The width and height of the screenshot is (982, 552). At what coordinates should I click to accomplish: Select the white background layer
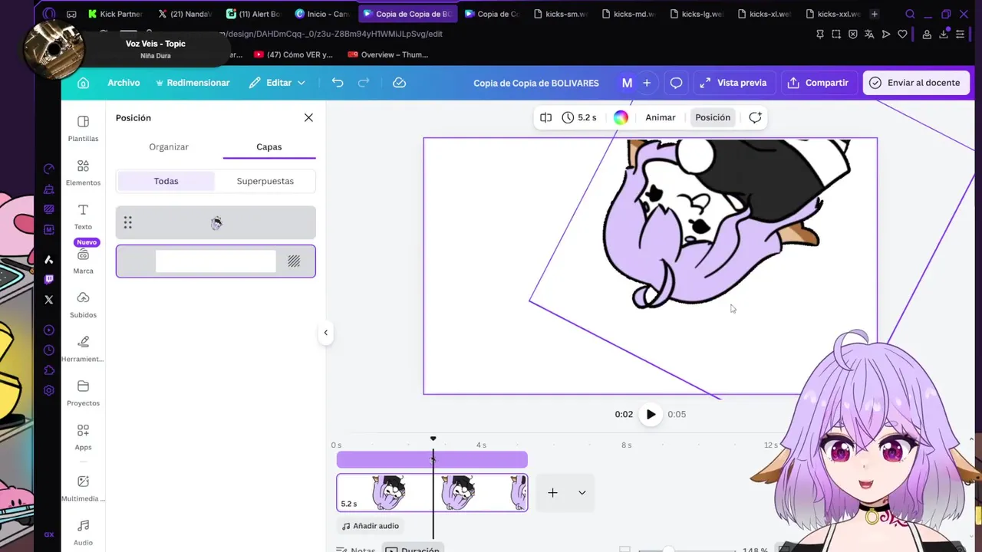coord(216,261)
